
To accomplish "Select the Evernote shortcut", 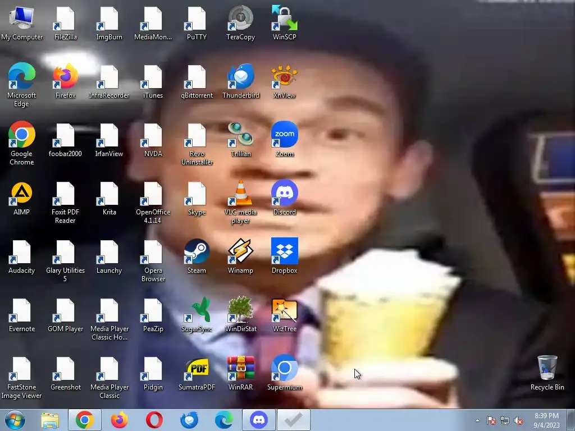I will pos(22,315).
